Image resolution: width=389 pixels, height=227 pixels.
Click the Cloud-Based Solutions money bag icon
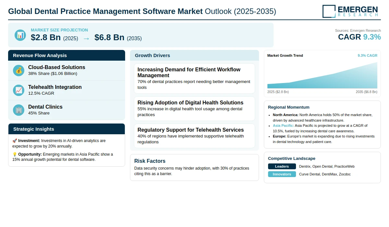pyautogui.click(x=18, y=70)
